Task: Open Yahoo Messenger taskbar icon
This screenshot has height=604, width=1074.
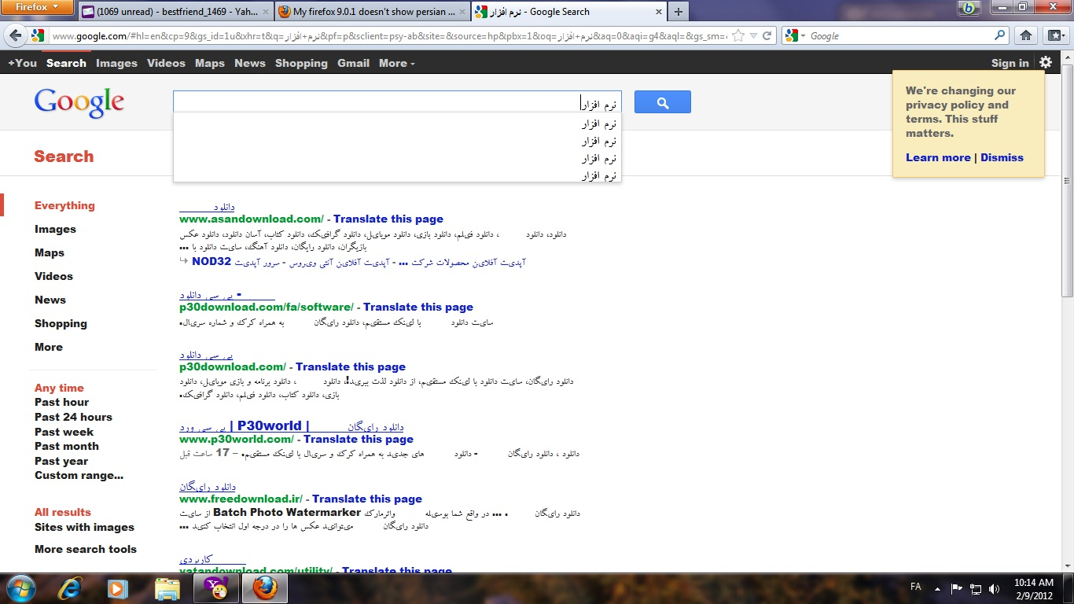Action: click(215, 587)
